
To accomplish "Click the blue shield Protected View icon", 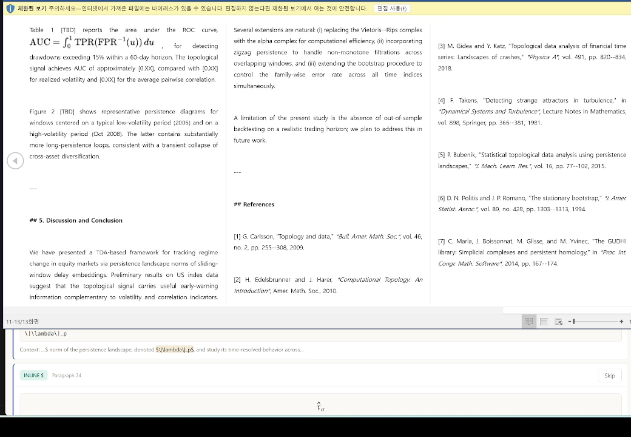I will coord(10,8).
